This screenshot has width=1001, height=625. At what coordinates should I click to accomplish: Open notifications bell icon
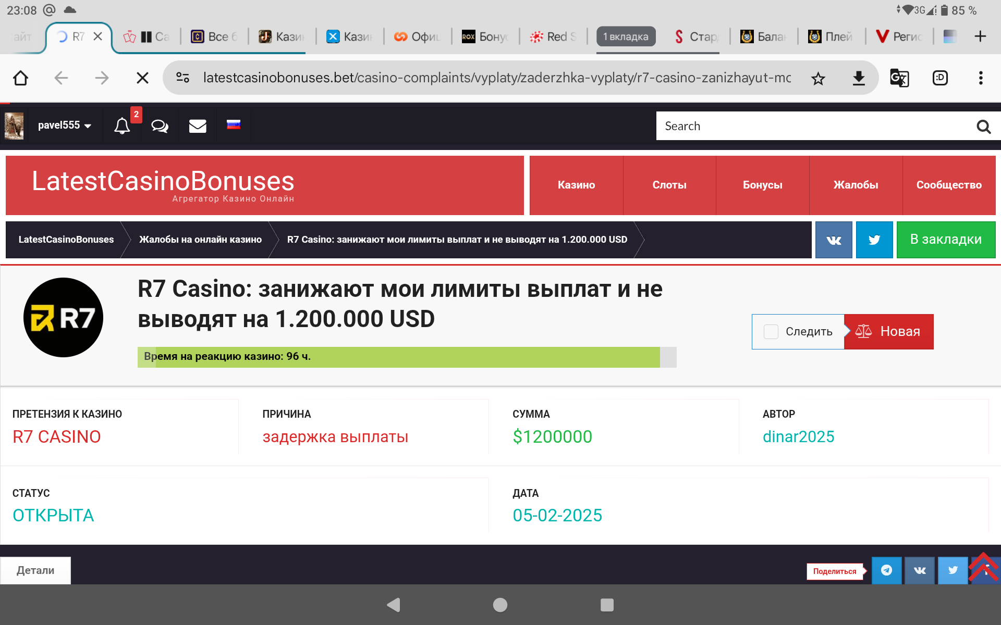point(122,126)
